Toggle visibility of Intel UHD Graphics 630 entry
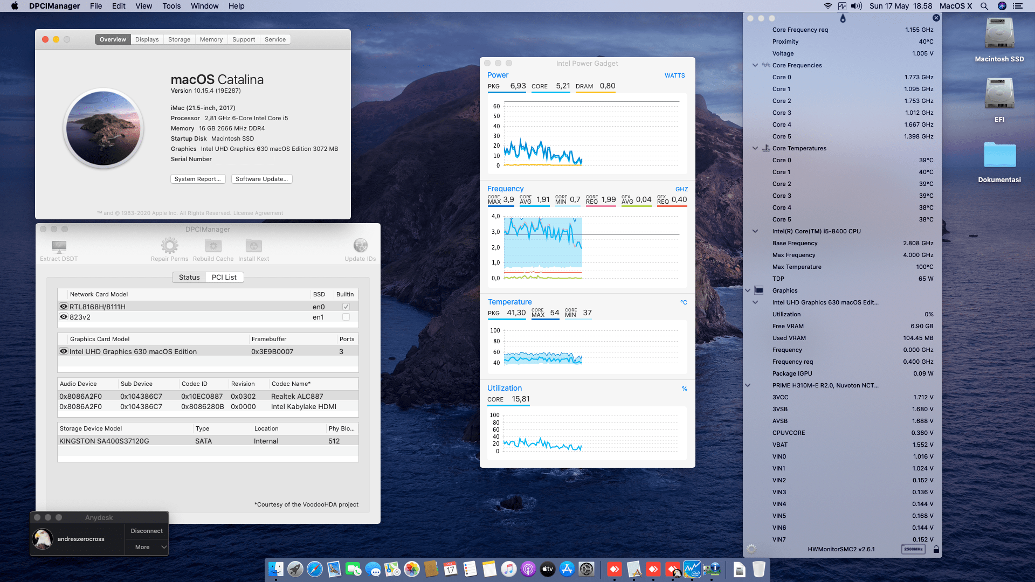The height and width of the screenshot is (582, 1035). point(64,351)
